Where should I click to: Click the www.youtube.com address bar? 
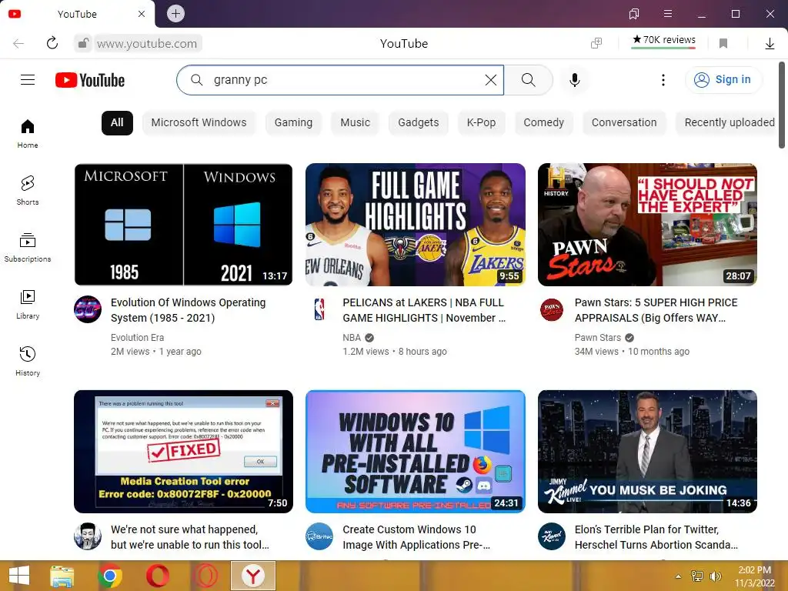pyautogui.click(x=147, y=43)
